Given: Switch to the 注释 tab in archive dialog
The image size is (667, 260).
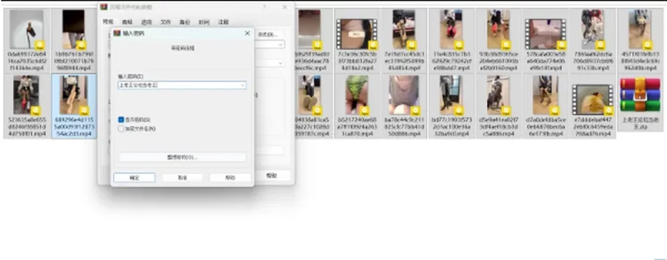Looking at the screenshot, I should point(223,22).
